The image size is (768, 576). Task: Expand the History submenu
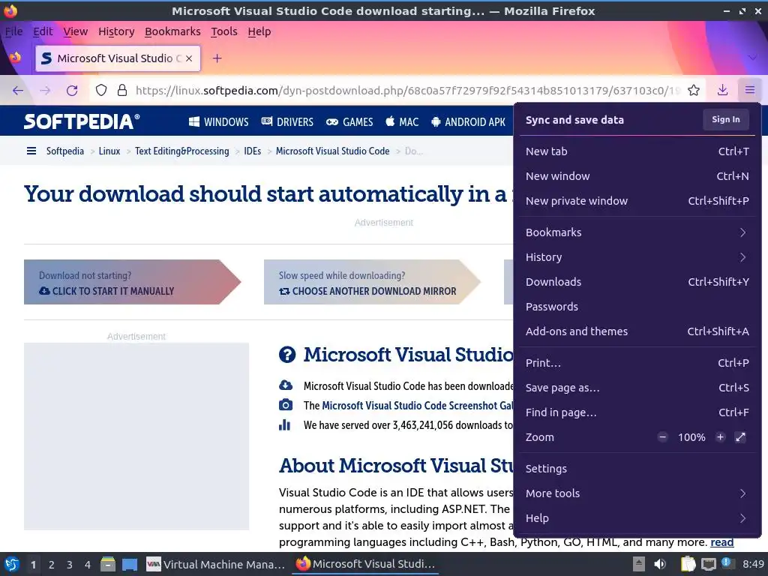tap(637, 257)
